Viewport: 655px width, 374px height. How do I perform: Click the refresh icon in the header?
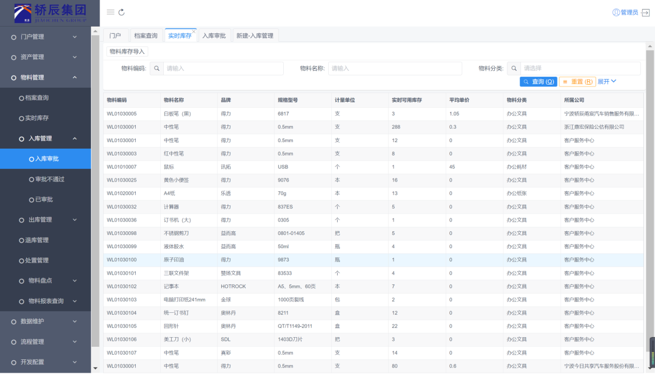click(121, 12)
